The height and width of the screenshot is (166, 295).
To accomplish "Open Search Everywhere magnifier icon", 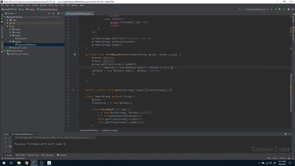I will click(293, 9).
